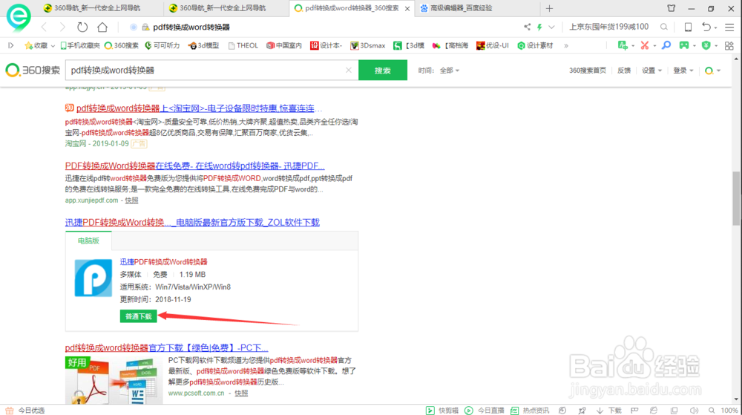742x415 pixels.
Task: Click the 普通下载 button
Action: point(138,316)
